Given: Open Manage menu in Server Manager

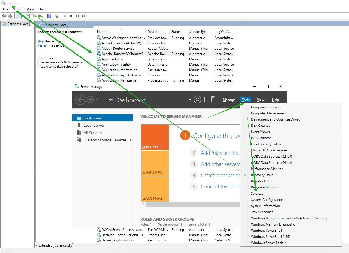Looking at the screenshot, I should point(229,100).
